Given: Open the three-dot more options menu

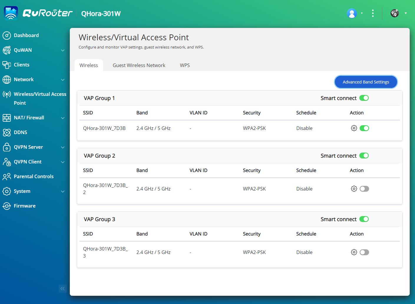Looking at the screenshot, I should (x=373, y=13).
